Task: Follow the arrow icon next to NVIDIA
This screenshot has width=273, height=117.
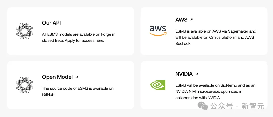Action: (197, 74)
